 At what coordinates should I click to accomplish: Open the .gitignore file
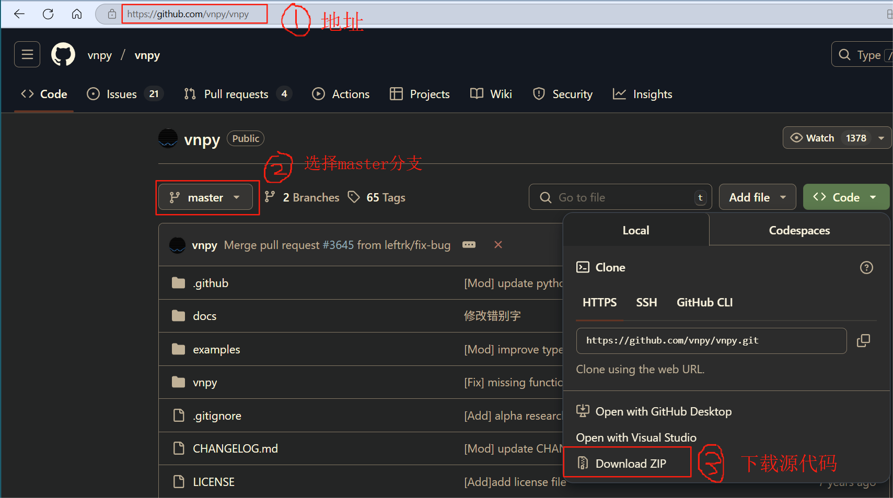[x=217, y=416]
